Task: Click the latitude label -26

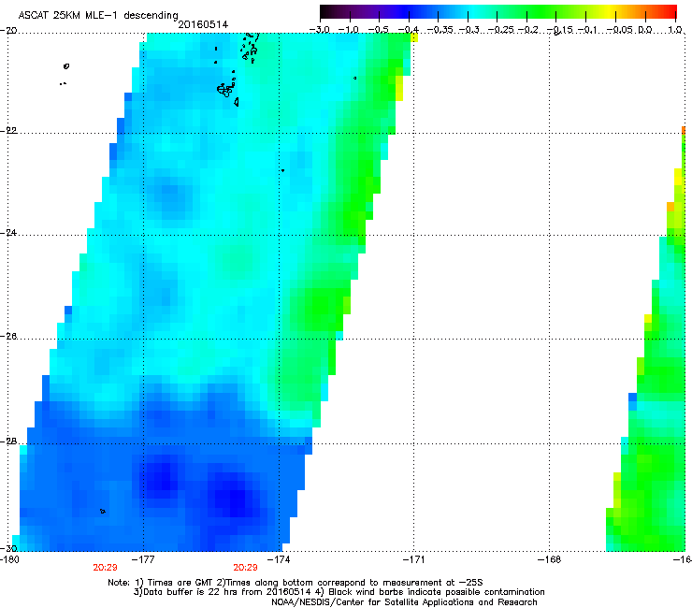Action: [8, 337]
